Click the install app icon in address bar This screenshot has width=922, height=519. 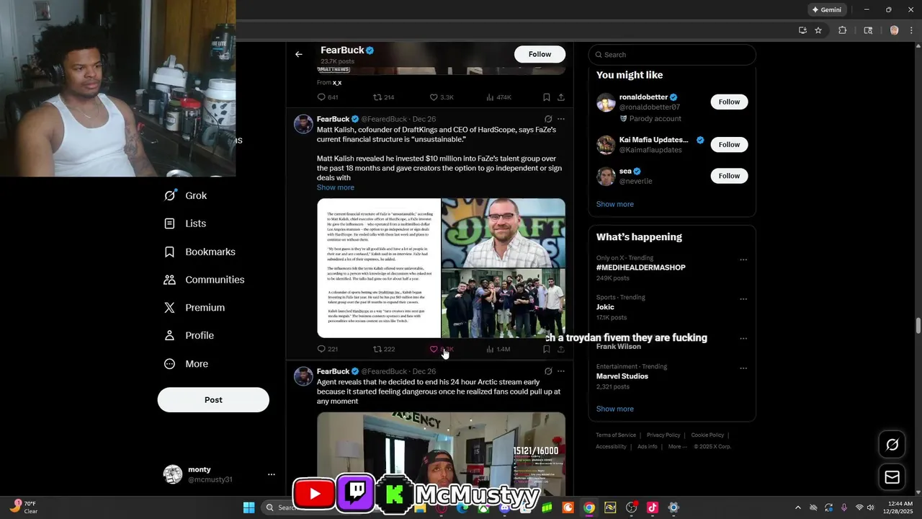click(x=802, y=30)
